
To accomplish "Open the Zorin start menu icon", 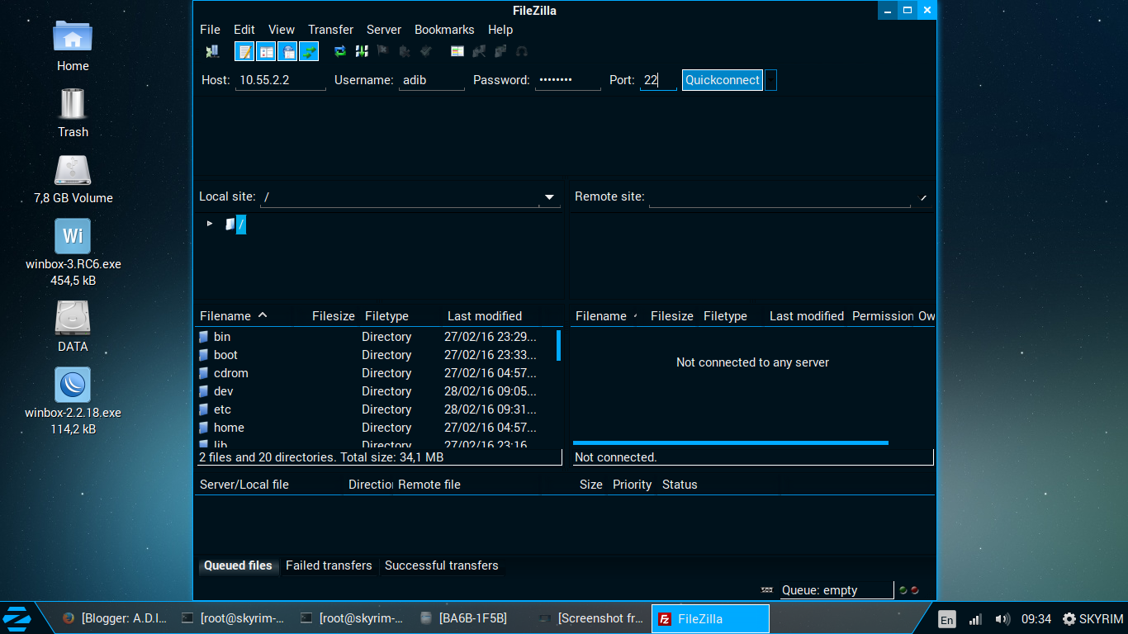I will [17, 617].
